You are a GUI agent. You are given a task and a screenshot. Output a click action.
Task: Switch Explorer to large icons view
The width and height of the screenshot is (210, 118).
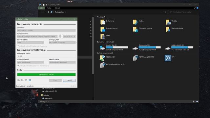[x=197, y=102]
